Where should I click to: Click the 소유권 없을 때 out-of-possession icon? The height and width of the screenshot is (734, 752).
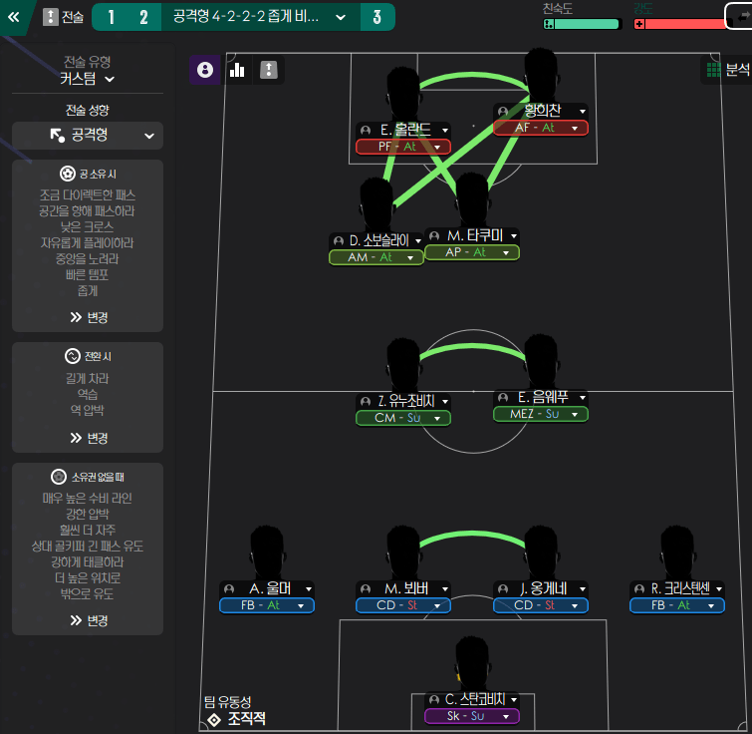tap(59, 477)
